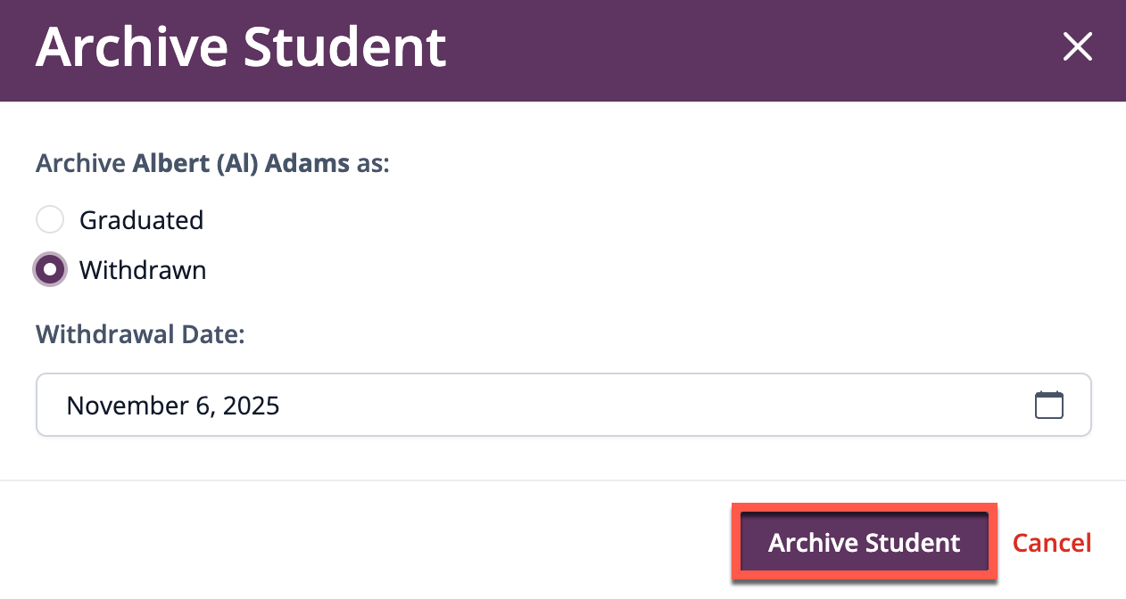Click the Withdrawn option label text
Image resolution: width=1126 pixels, height=599 pixels.
(143, 270)
